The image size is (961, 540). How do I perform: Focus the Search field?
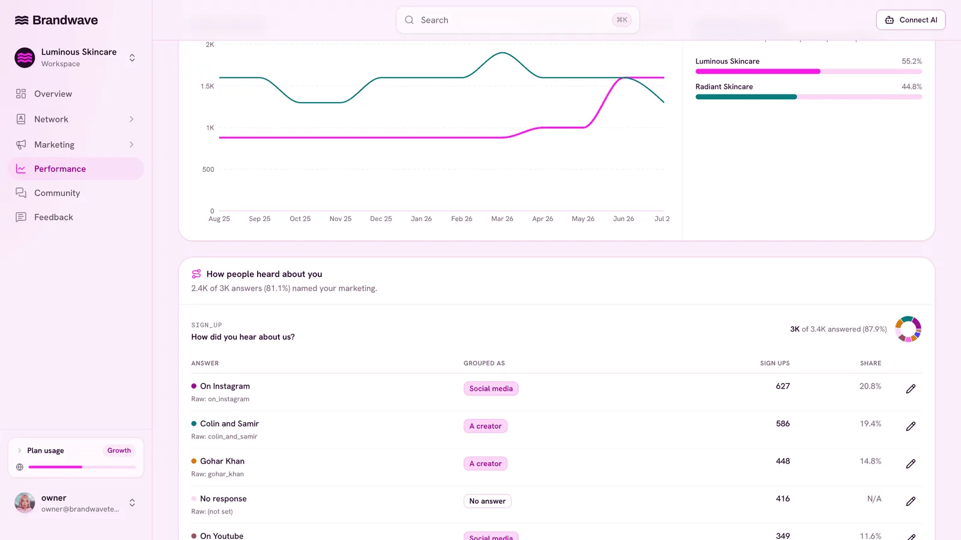(518, 20)
